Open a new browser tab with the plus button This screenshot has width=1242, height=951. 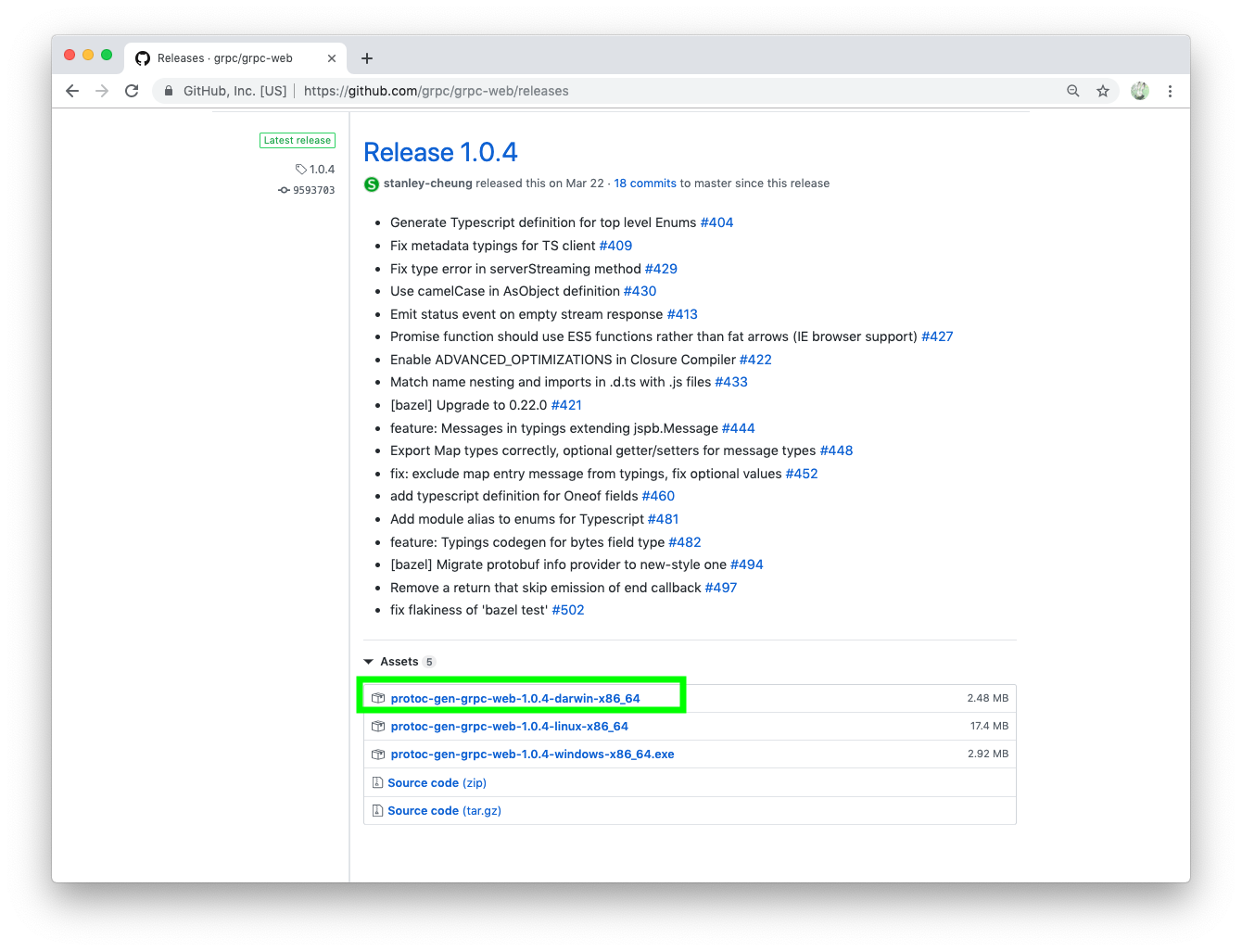(366, 57)
